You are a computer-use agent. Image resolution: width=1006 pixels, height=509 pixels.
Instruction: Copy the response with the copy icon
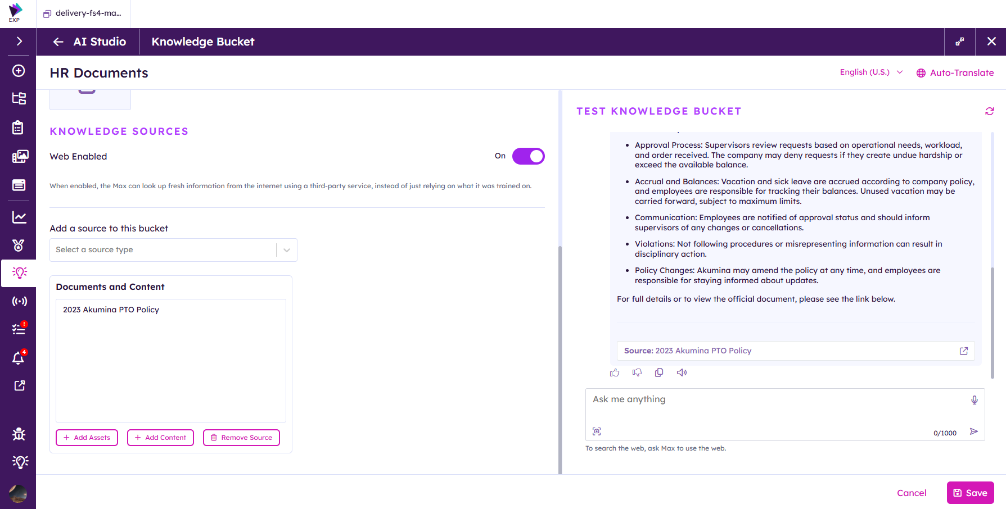click(x=659, y=372)
